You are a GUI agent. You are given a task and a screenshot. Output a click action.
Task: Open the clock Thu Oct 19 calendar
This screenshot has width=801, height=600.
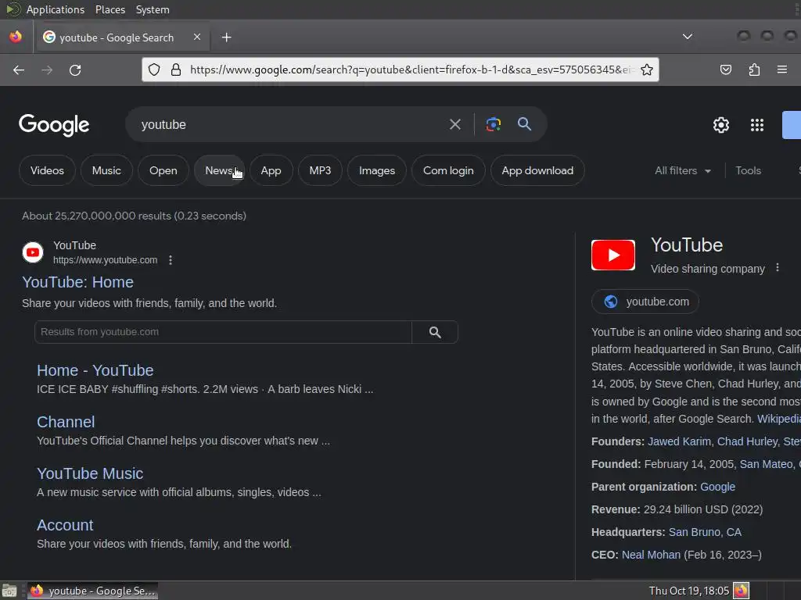[x=688, y=591]
